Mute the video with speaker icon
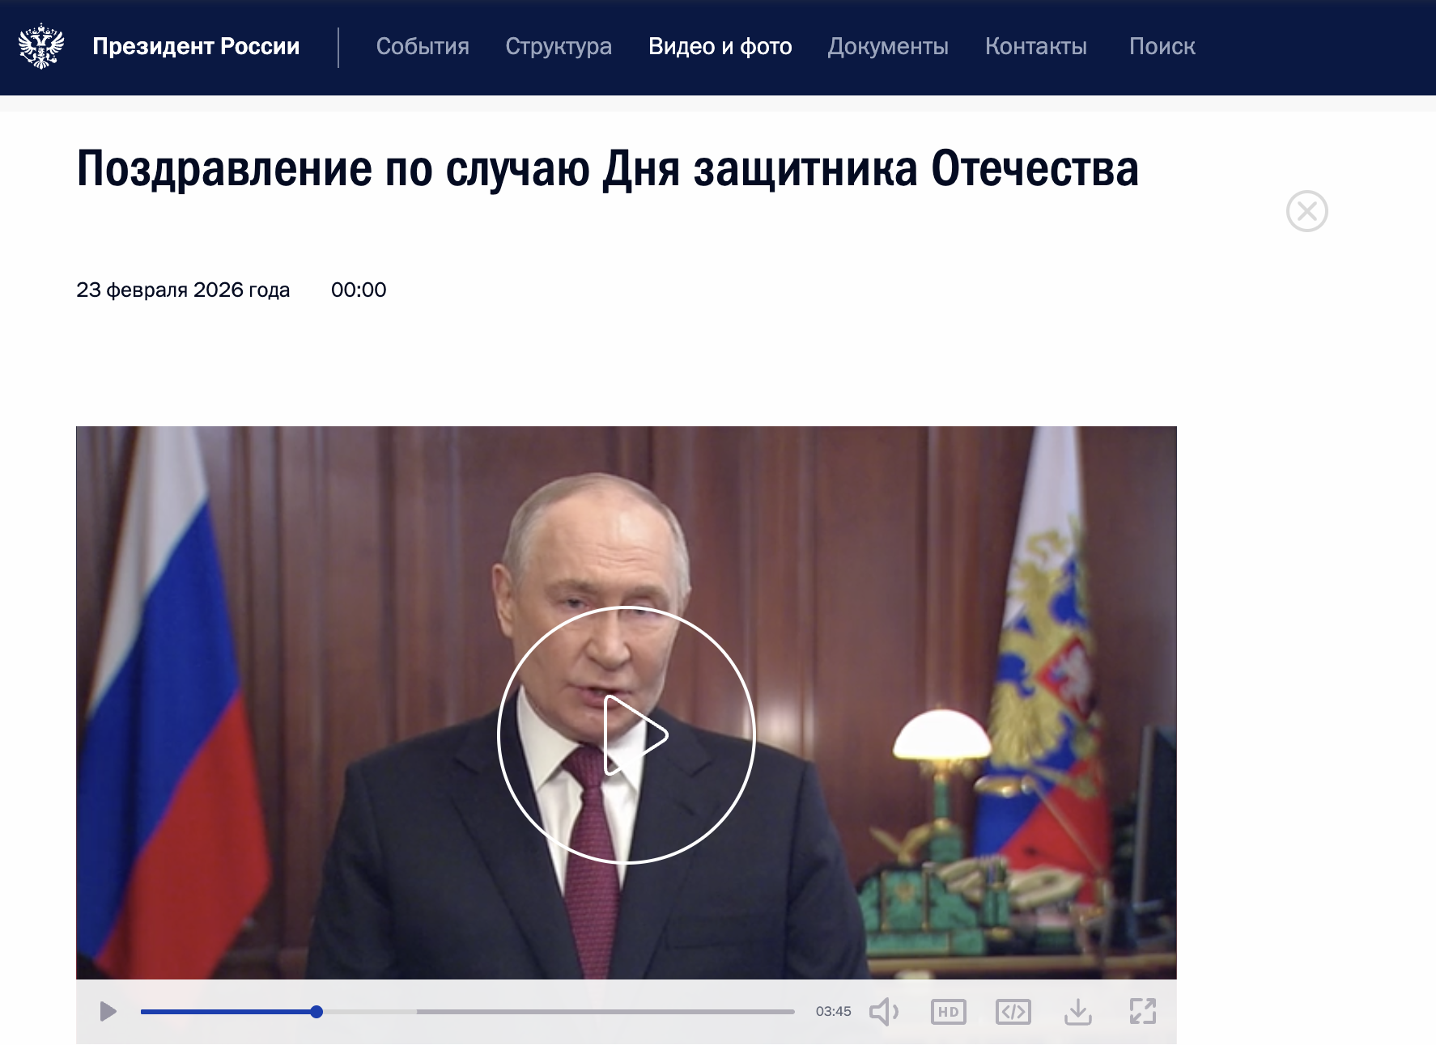Image resolution: width=1436 pixels, height=1045 pixels. (884, 1011)
